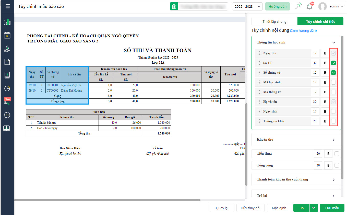Viewport: 347px width, 215px height.
Task: Open the notification bell icon
Action: coord(310,6)
